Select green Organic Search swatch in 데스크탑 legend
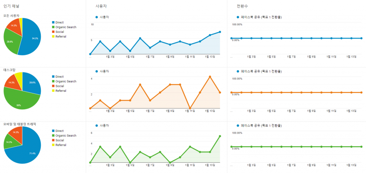Screen dimensions: 366x173 pos(53,81)
